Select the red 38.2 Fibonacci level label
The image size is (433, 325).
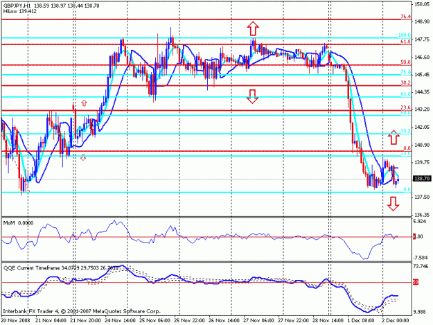(406, 83)
